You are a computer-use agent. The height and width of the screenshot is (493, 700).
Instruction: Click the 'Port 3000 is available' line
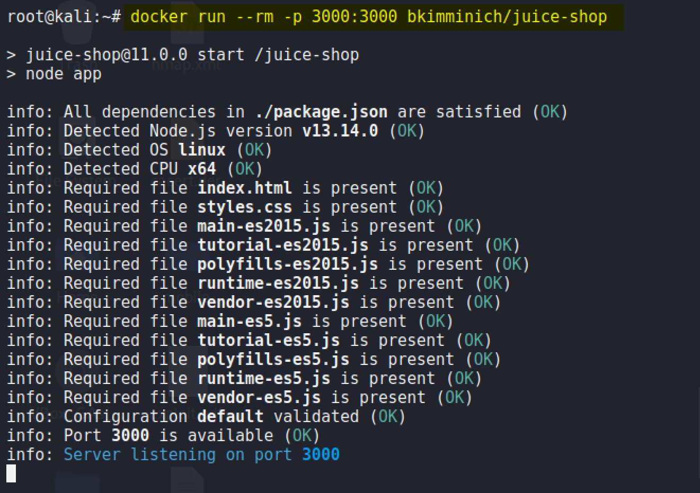click(163, 436)
